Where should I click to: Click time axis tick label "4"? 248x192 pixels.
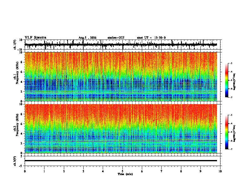tap(103, 171)
